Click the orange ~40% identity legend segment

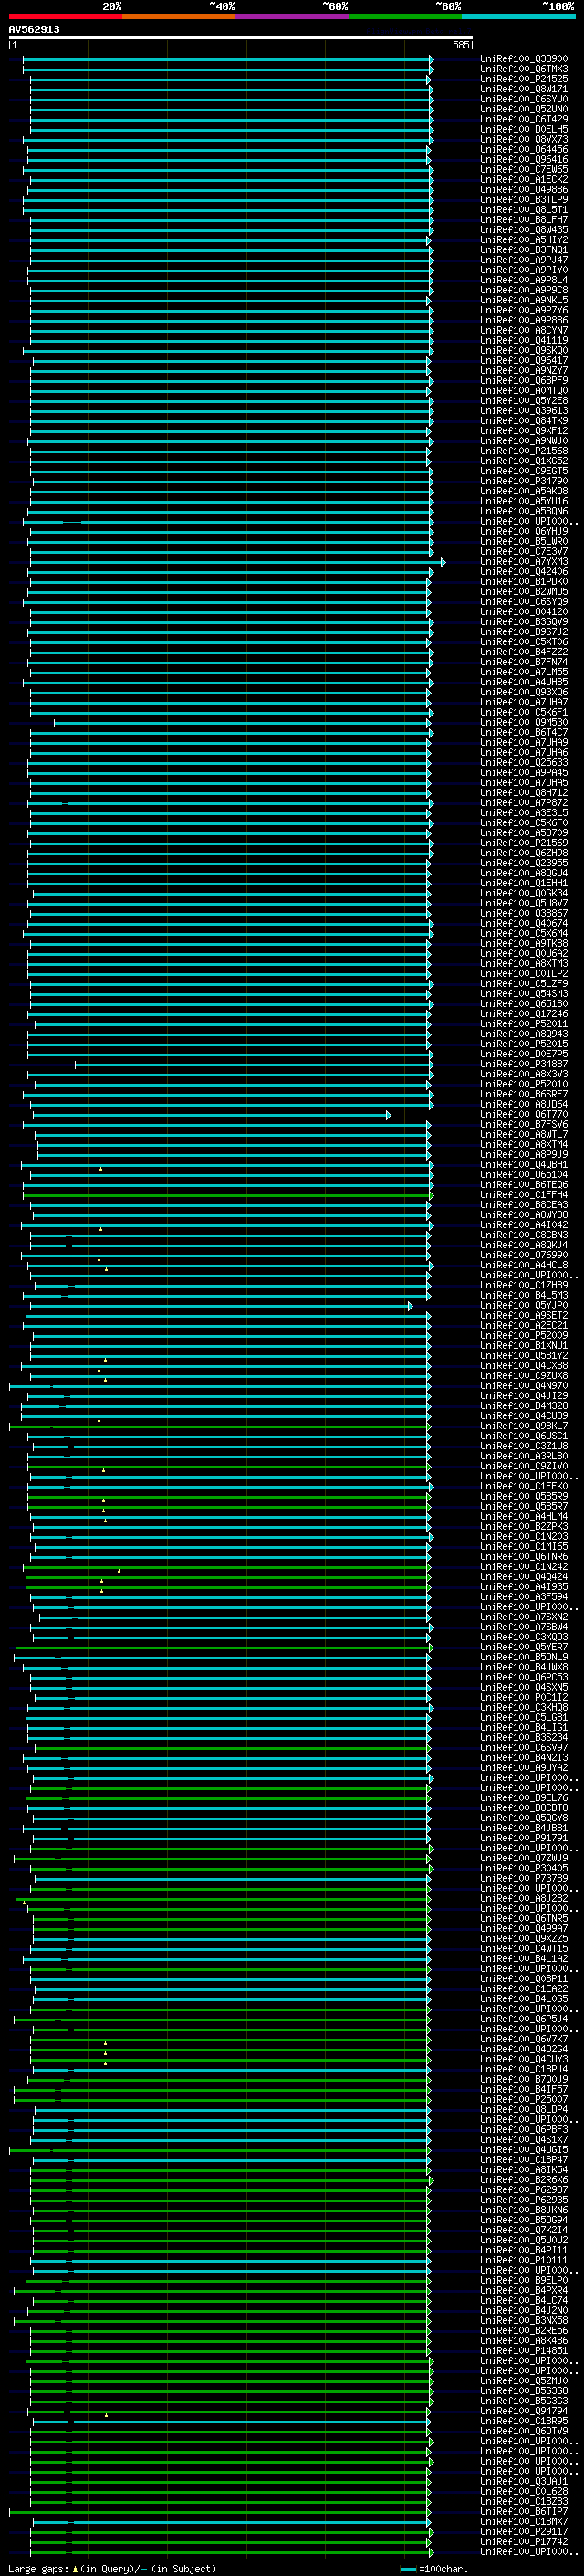point(179,17)
